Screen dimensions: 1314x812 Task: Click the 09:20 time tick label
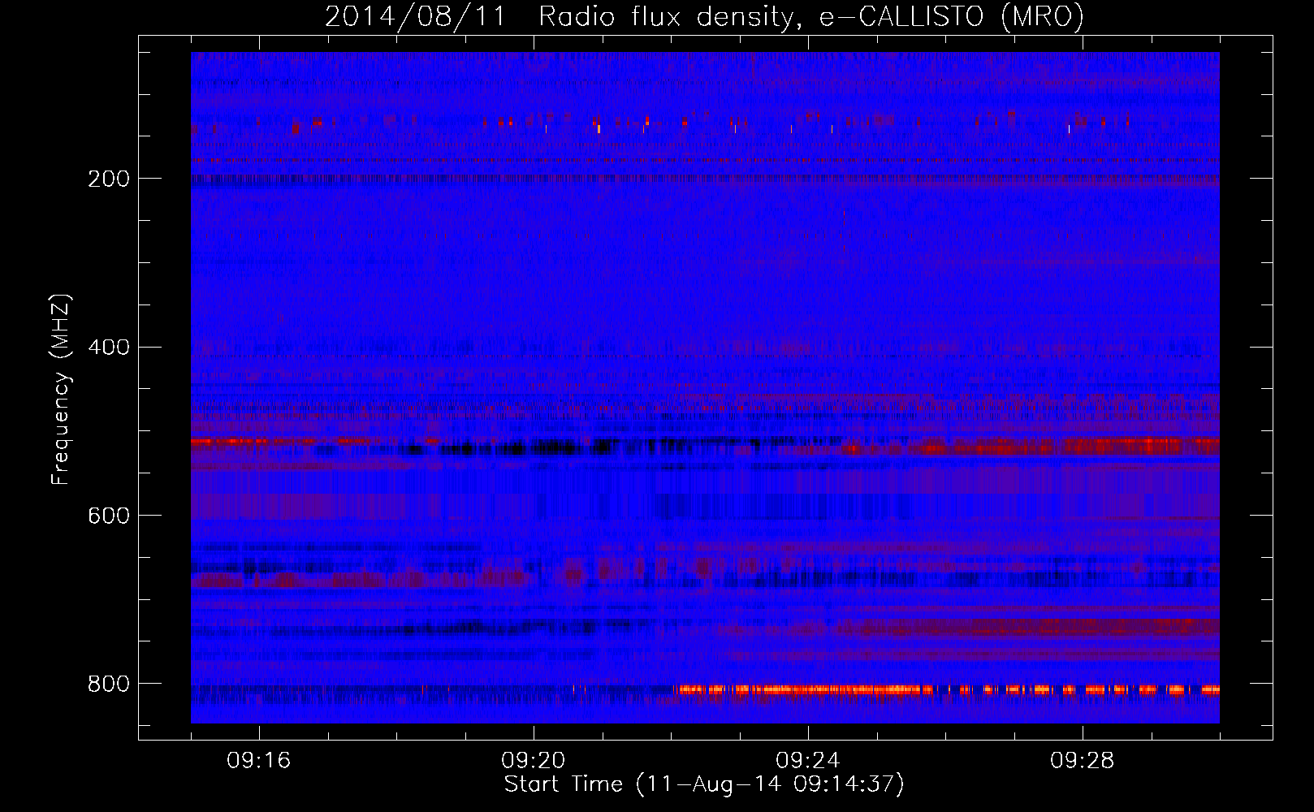point(534,761)
